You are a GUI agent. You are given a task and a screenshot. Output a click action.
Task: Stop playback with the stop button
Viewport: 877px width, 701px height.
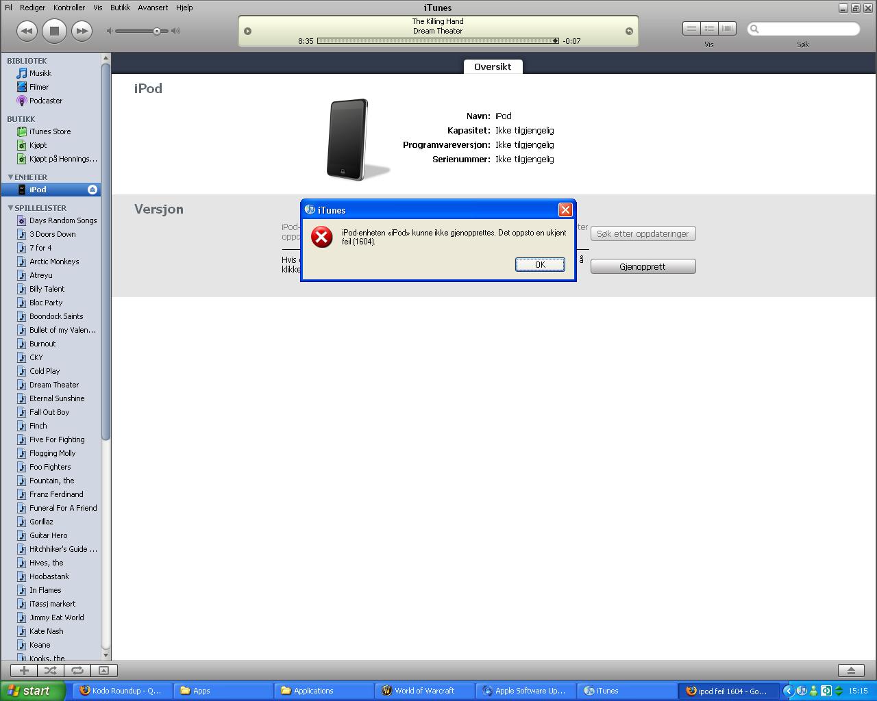tap(54, 31)
